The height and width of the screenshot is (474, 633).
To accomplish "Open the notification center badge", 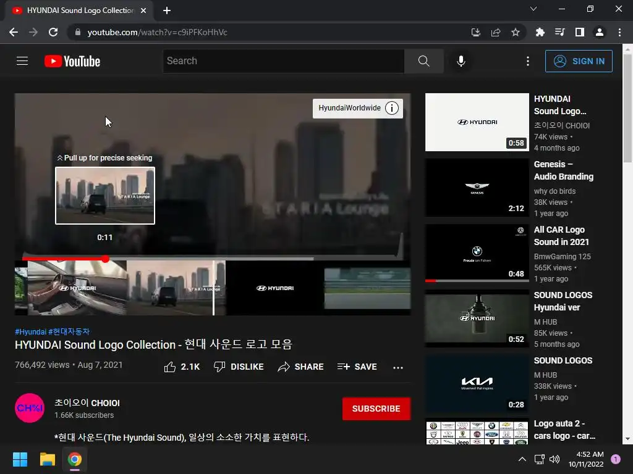I will 616,459.
